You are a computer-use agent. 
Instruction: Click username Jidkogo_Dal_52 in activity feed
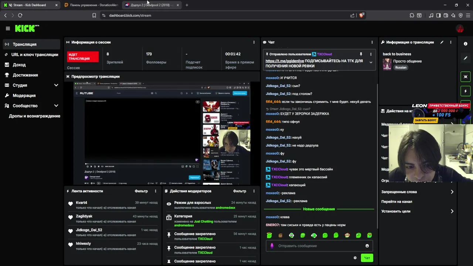click(89, 230)
